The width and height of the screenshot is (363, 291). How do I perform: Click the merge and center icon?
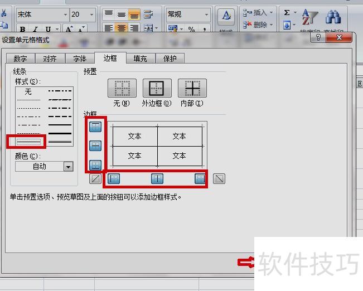[x=148, y=28]
